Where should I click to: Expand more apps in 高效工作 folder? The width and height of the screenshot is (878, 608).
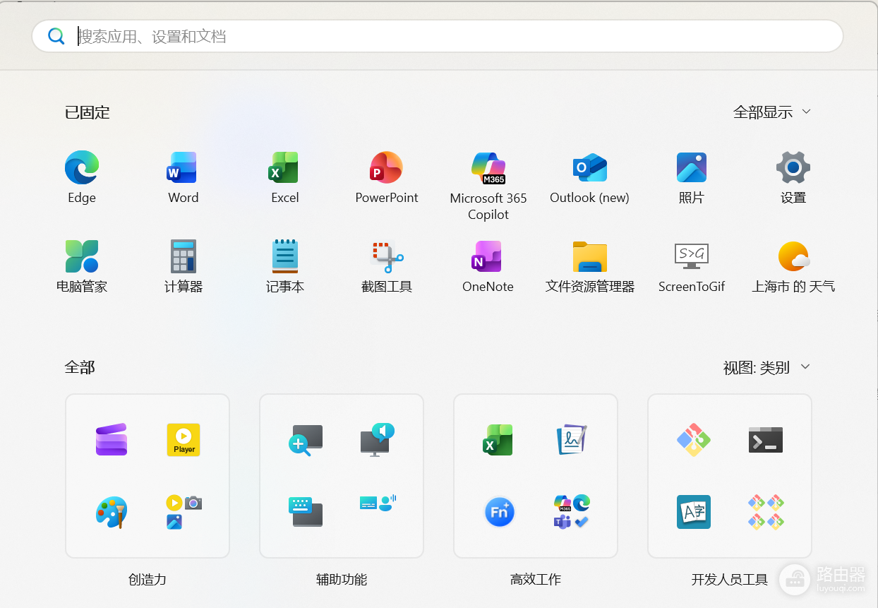coord(572,513)
